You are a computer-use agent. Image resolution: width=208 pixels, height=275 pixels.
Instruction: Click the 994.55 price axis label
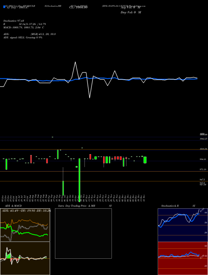coord(203,159)
